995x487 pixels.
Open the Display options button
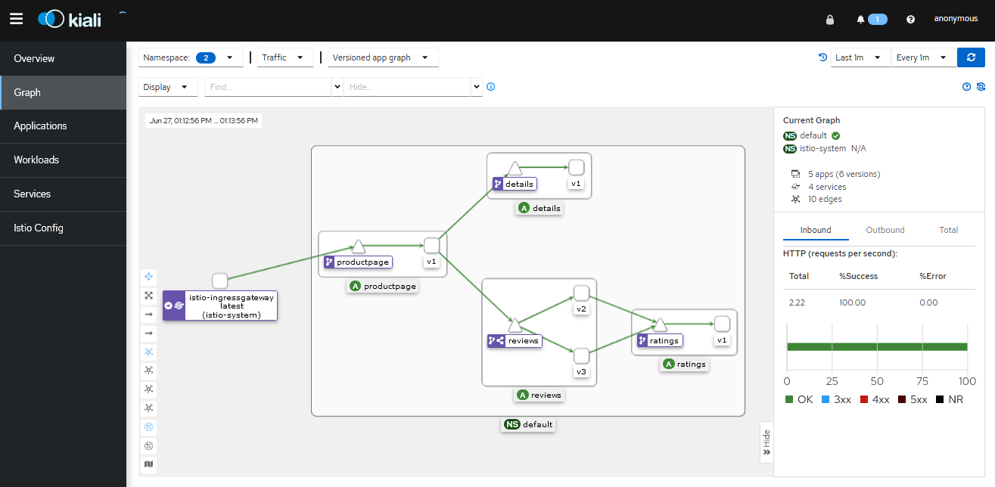tap(169, 87)
